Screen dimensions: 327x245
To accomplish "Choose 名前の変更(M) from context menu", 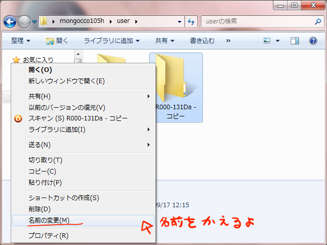I will coord(49,220).
